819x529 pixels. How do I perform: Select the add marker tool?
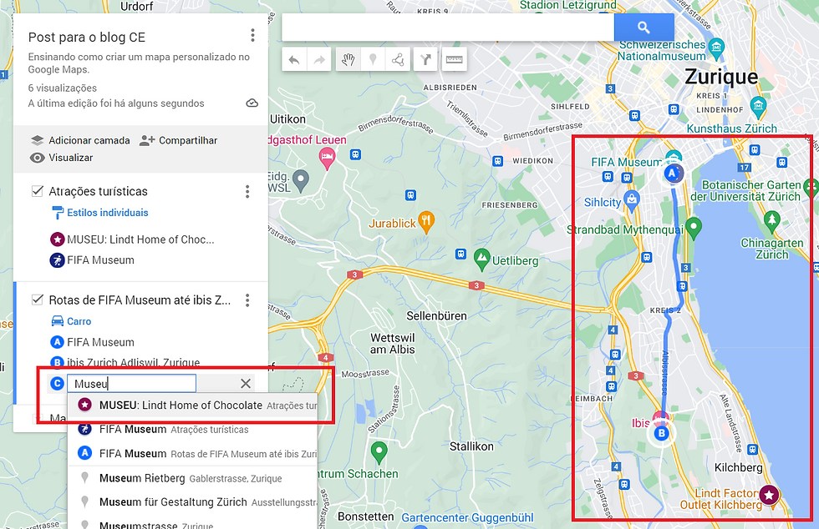pyautogui.click(x=373, y=60)
